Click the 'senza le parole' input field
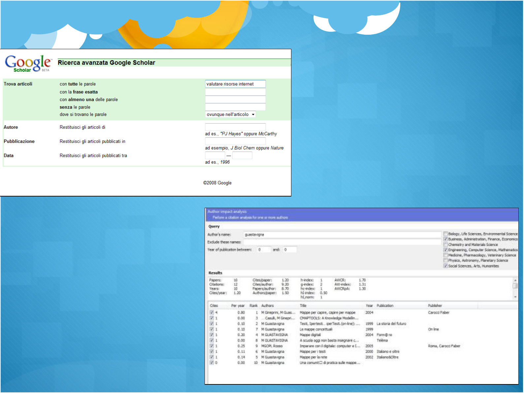524x393 pixels. click(x=235, y=107)
